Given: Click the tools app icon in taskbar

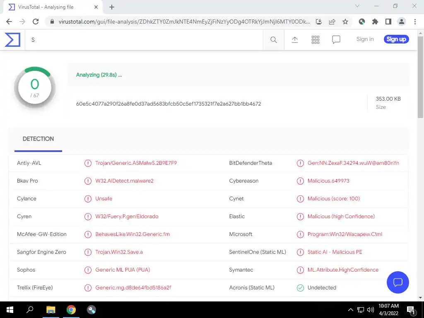Looking at the screenshot, I should pyautogui.click(x=92, y=310).
